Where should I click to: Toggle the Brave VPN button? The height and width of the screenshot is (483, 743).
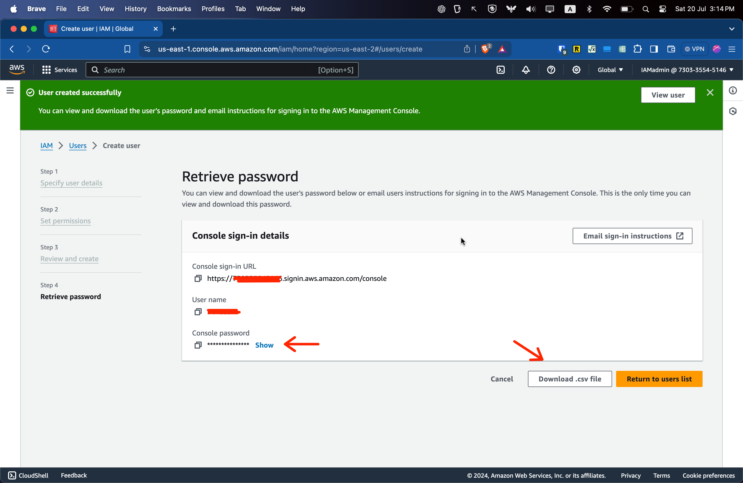coord(694,49)
